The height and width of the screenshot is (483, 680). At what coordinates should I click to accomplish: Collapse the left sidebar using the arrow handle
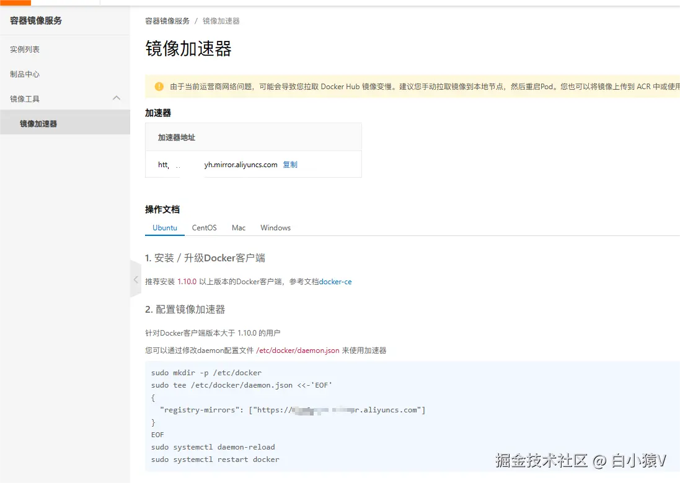[136, 279]
